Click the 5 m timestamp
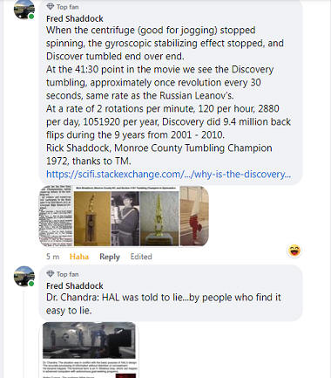The height and width of the screenshot is (378, 331). click(x=52, y=257)
